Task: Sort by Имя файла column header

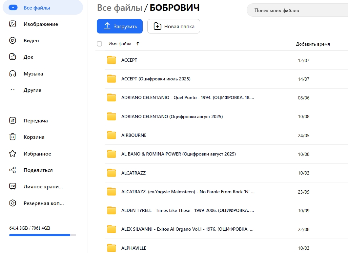Action: coord(120,44)
